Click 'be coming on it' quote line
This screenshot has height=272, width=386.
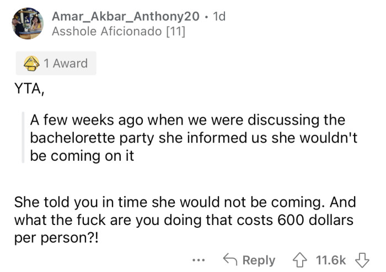[82, 155]
